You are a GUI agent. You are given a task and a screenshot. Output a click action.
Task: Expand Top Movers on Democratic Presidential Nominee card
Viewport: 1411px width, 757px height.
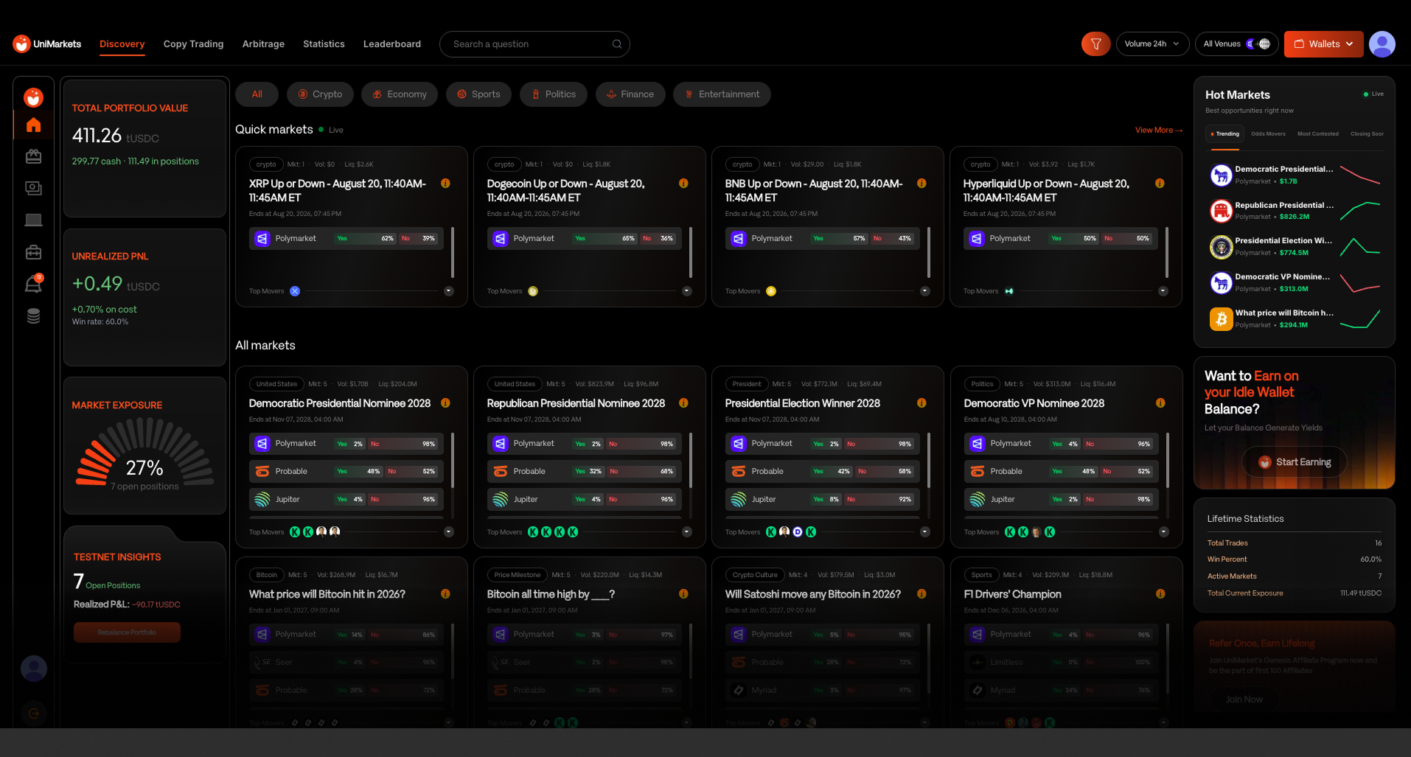pos(448,532)
